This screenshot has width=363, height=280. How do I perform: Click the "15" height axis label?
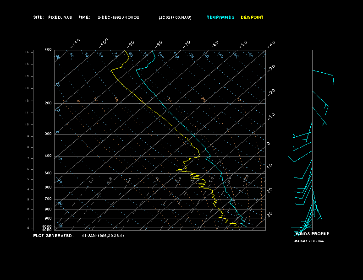(27, 64)
